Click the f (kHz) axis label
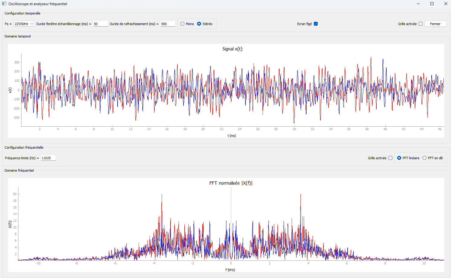The height and width of the screenshot is (278, 451). pos(230,270)
